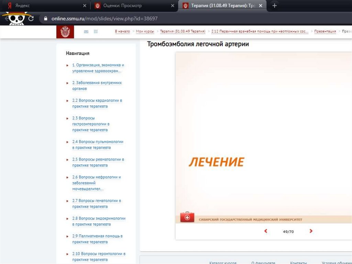This screenshot has width=352, height=264.
Task: Open 2.3 Вопросы гастроэнтерологии section
Action: [91, 124]
